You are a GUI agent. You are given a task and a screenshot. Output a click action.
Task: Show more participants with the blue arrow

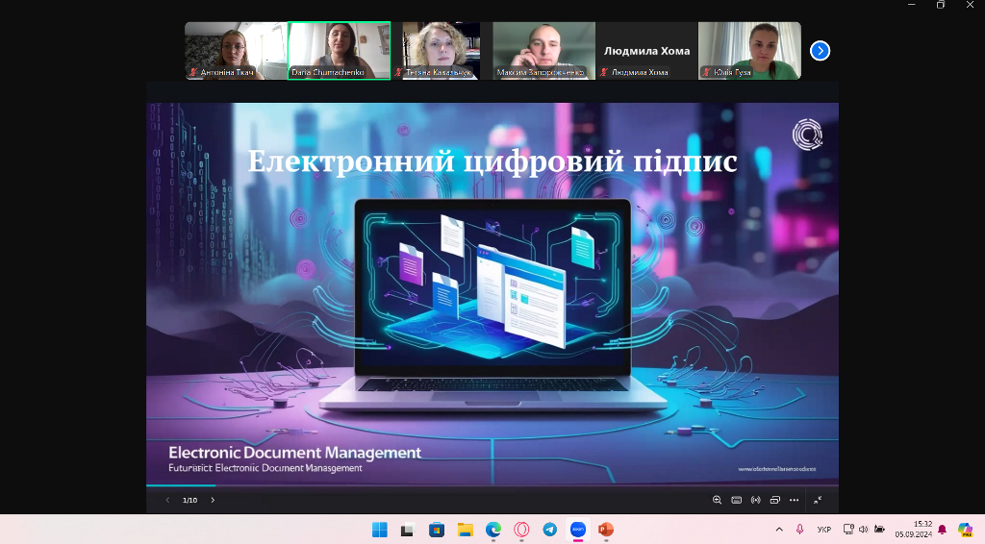click(x=820, y=50)
